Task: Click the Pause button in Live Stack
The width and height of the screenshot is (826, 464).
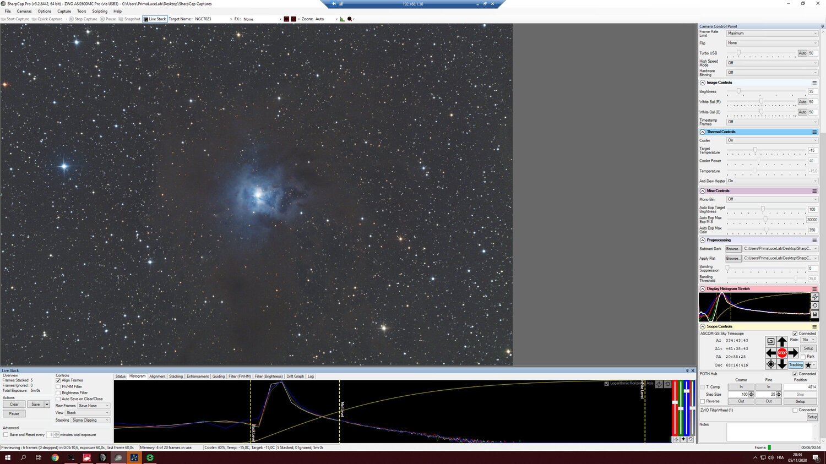Action: pyautogui.click(x=14, y=413)
